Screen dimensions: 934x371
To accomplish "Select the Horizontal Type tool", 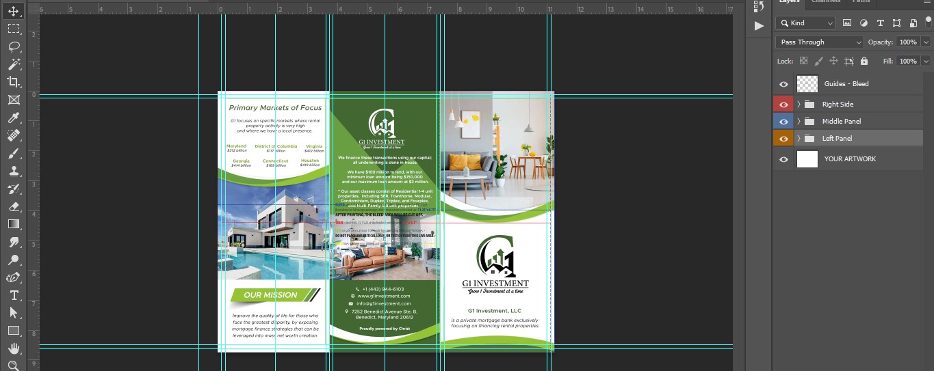I will point(13,295).
